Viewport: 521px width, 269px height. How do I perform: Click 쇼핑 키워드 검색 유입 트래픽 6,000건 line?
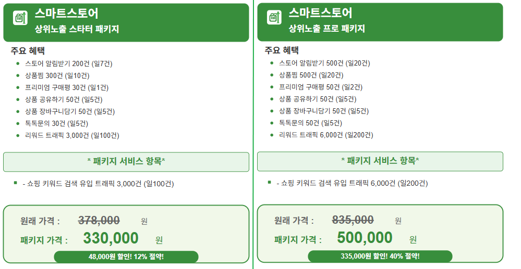coord(352,183)
